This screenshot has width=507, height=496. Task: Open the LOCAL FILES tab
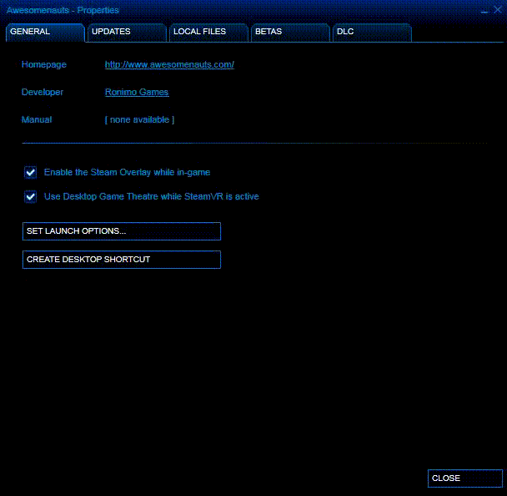click(208, 33)
